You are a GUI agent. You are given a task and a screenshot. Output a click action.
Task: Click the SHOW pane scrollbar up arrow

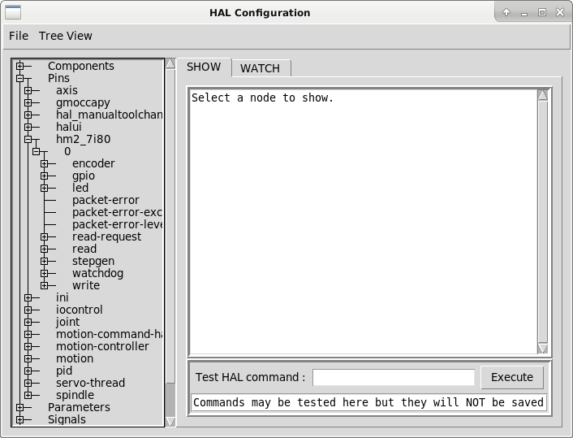pyautogui.click(x=543, y=95)
